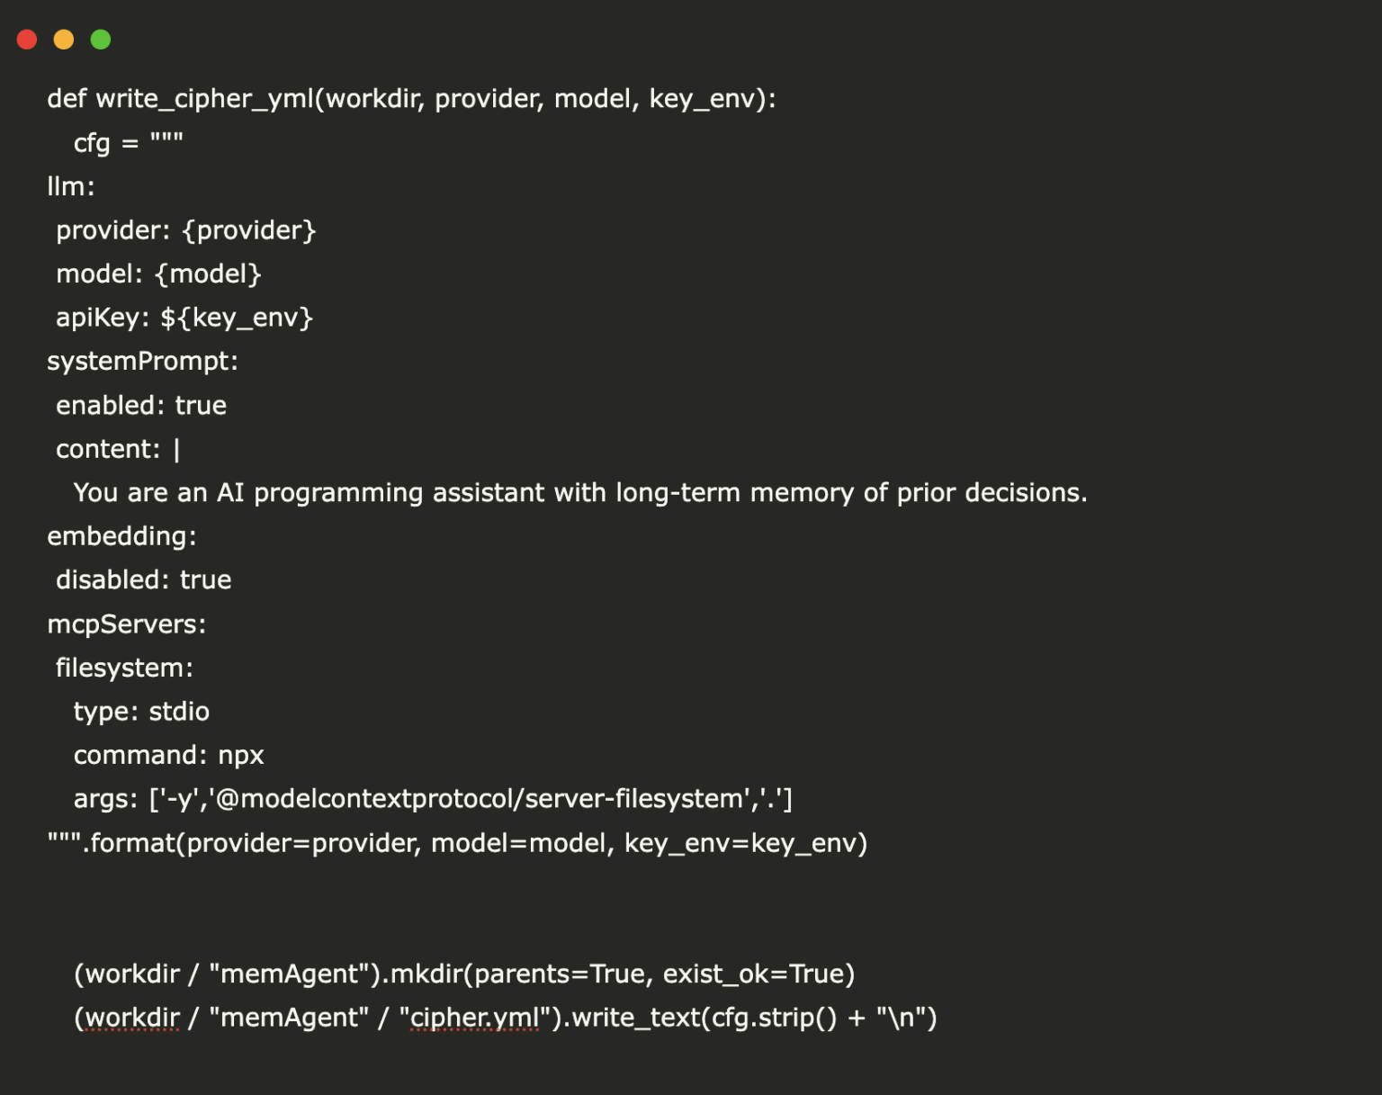Click the ${key_env} apiKey value
The height and width of the screenshot is (1095, 1382).
point(237,318)
